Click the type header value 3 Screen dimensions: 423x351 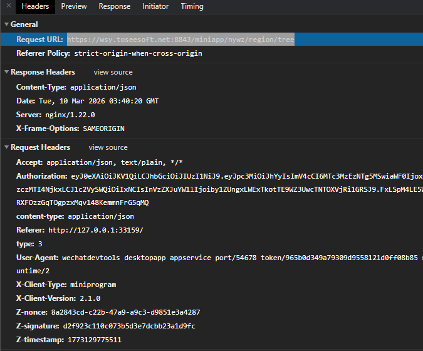tap(40, 244)
